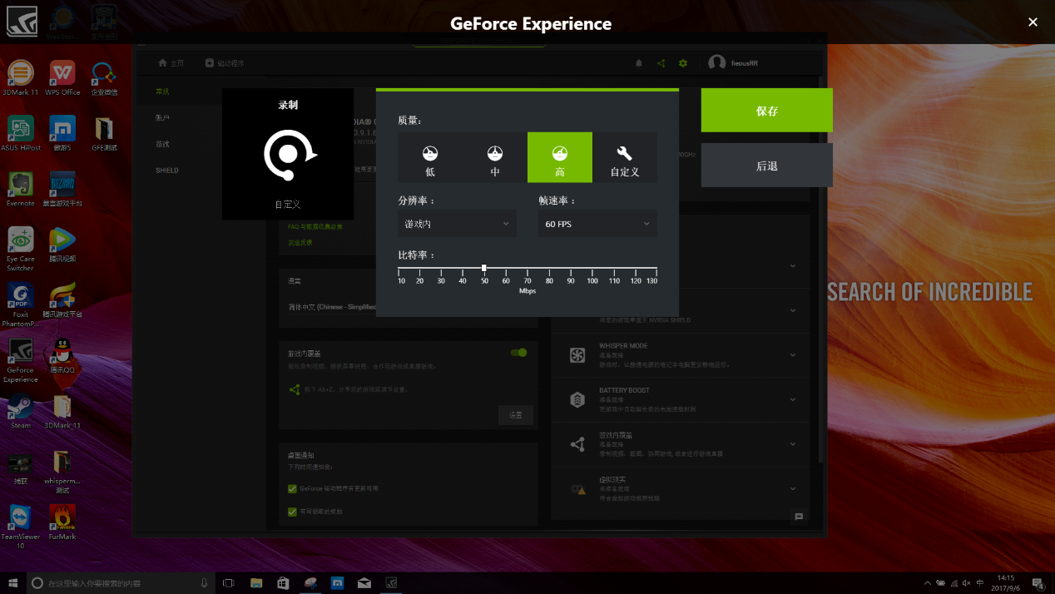Image resolution: width=1055 pixels, height=594 pixels.
Task: Open the ASUS HiPost desktop icon
Action: [x=21, y=134]
